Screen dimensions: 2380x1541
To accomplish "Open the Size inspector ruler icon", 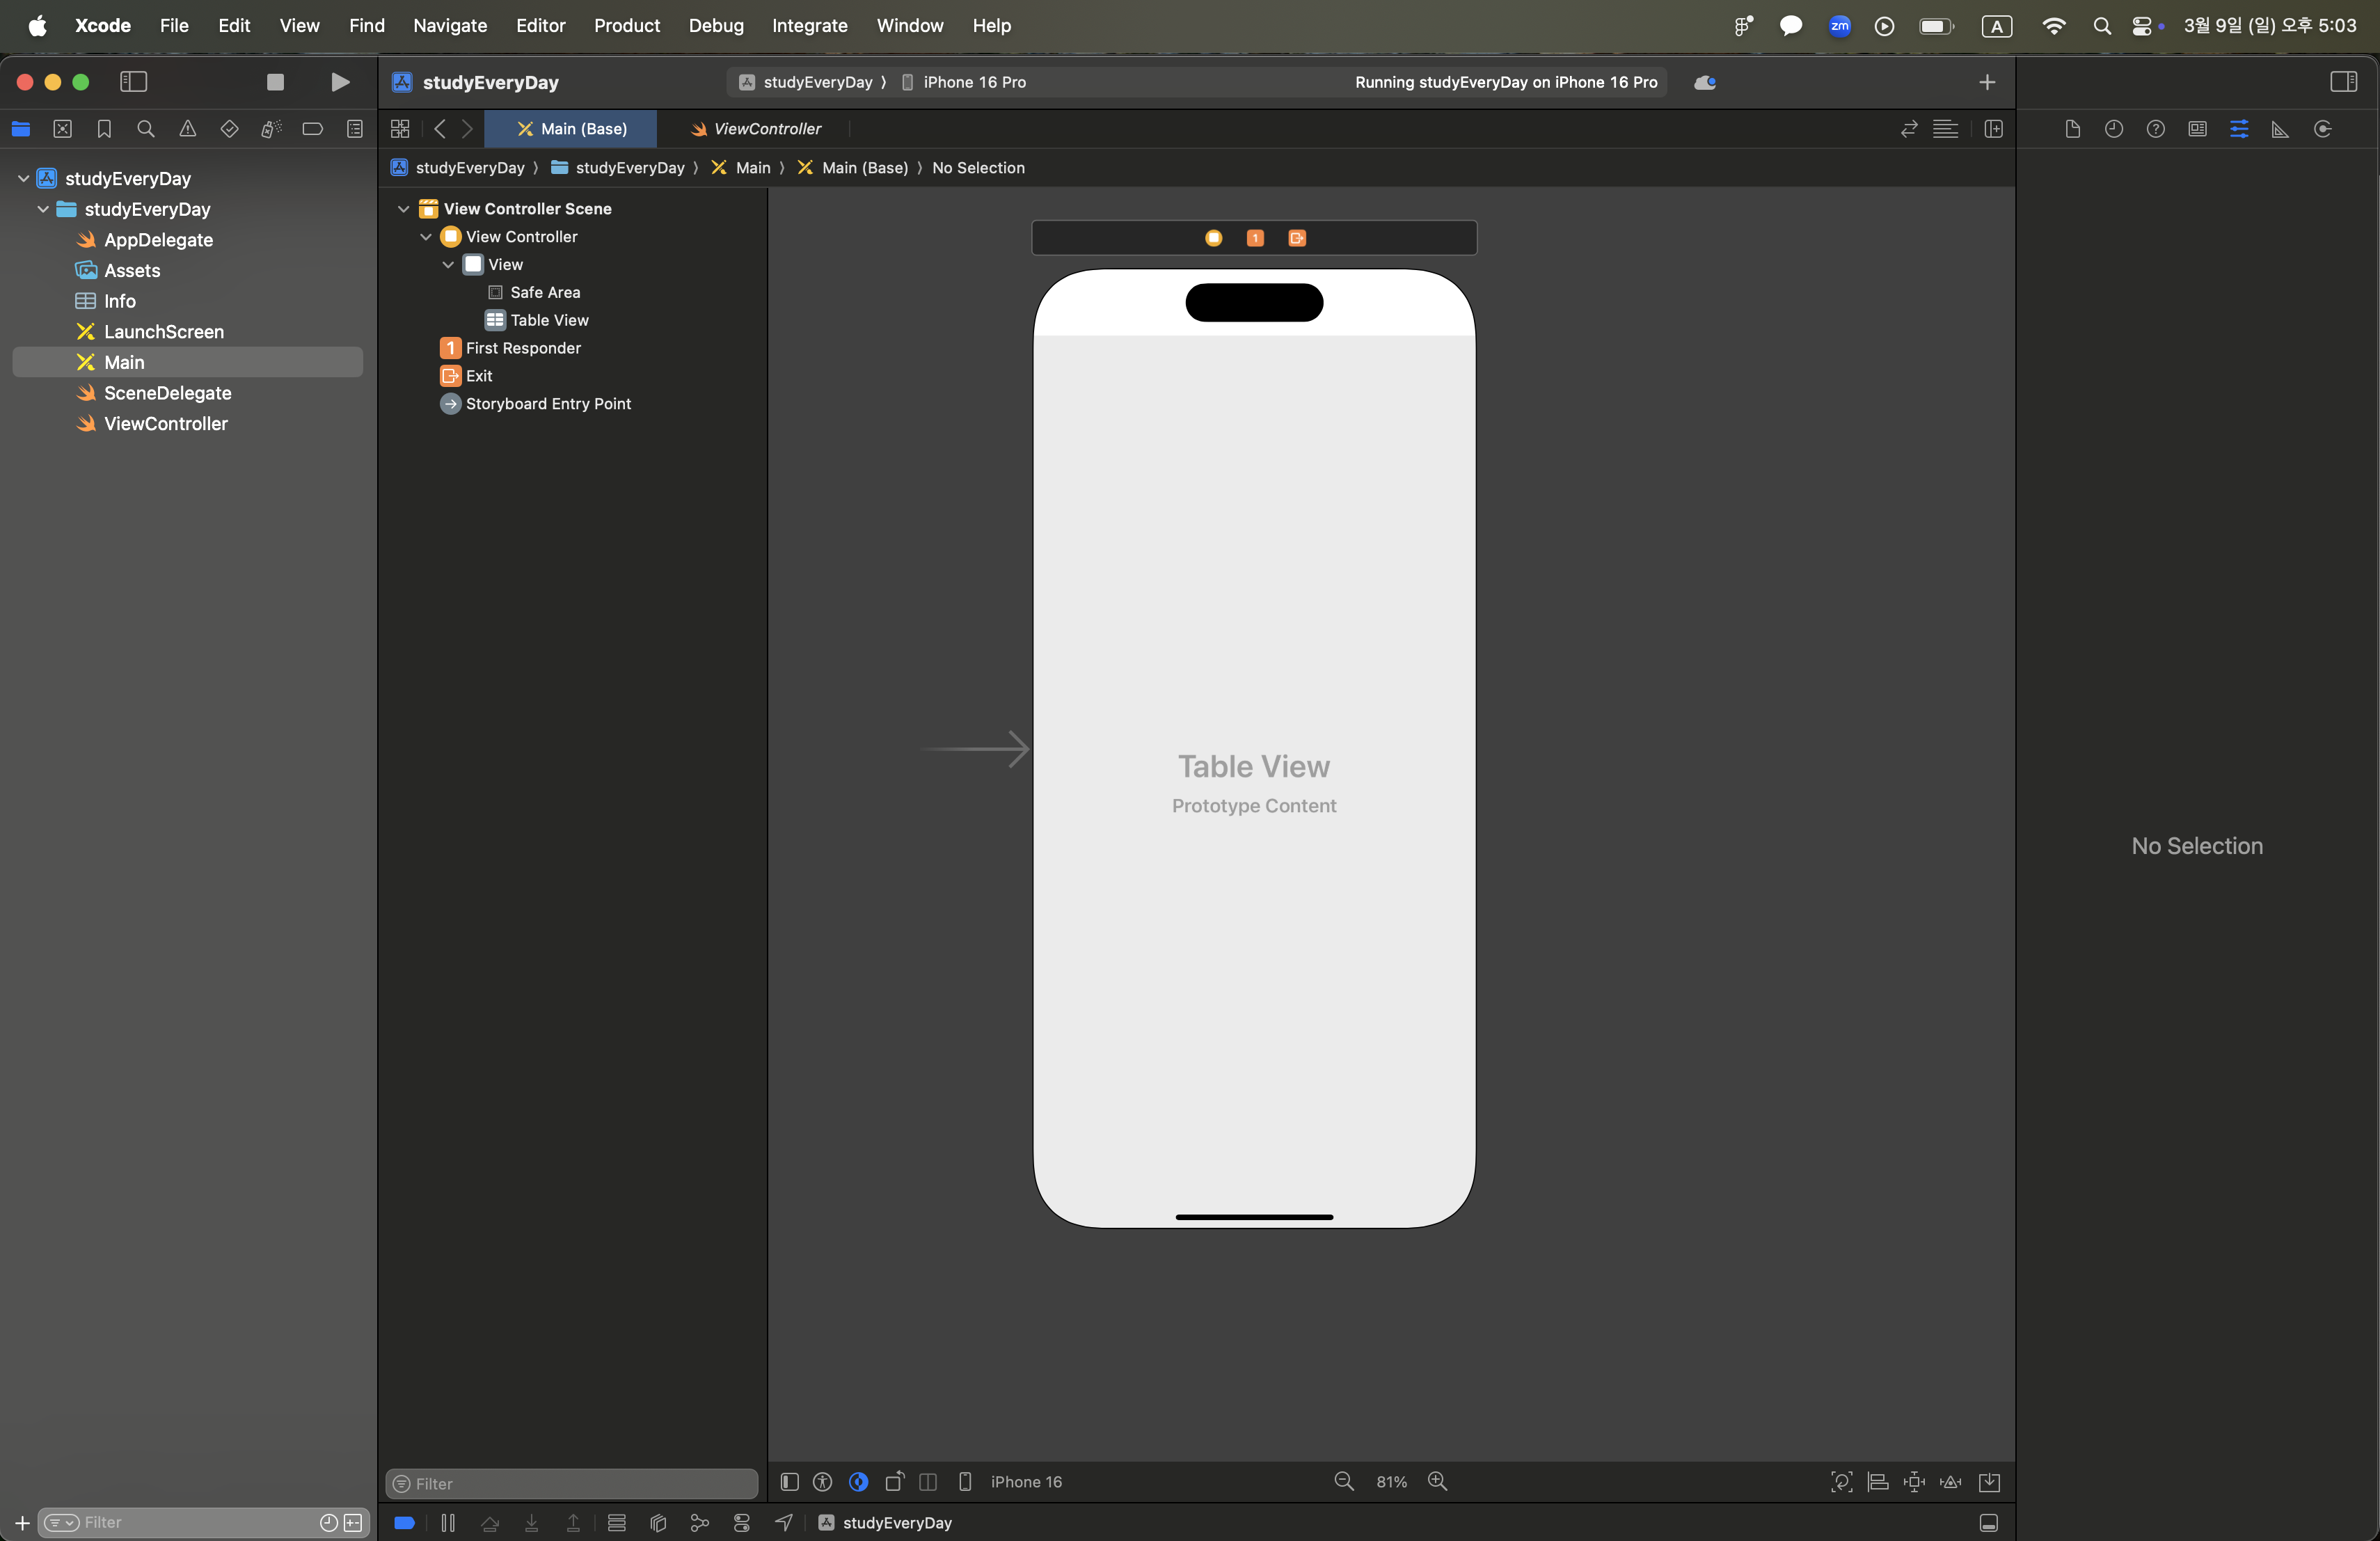I will (2280, 129).
